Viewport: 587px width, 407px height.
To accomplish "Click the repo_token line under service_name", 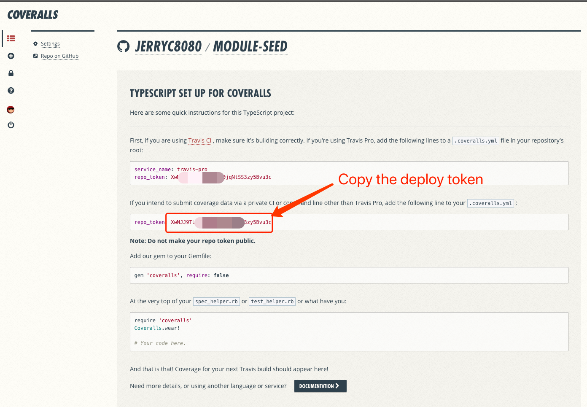I will [203, 177].
